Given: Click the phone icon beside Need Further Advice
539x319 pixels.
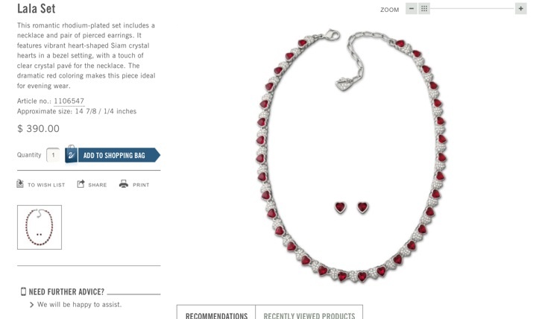Looking at the screenshot, I should (23, 291).
